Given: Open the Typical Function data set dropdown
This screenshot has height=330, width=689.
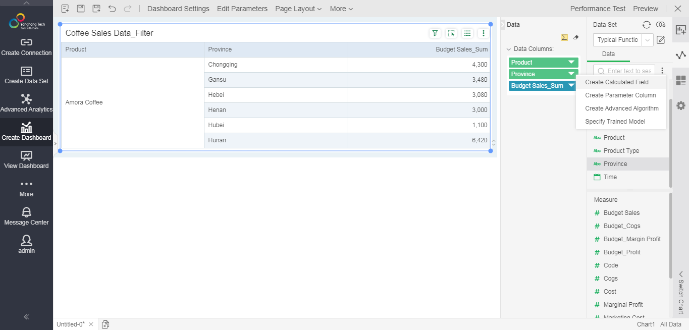Looking at the screenshot, I should click(x=647, y=40).
